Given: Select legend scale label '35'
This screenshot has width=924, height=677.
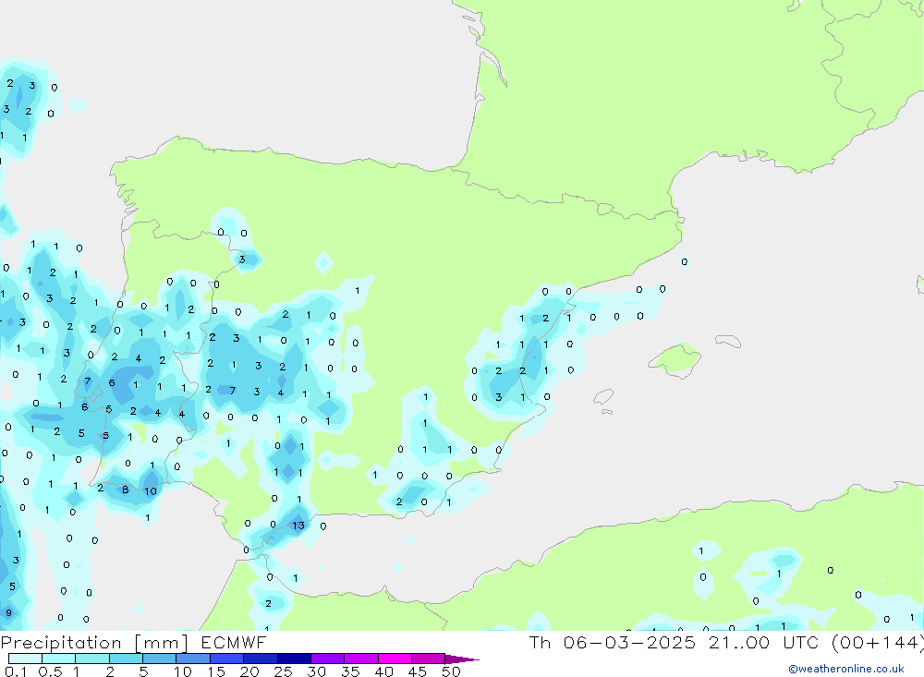Looking at the screenshot, I should coord(350,671).
